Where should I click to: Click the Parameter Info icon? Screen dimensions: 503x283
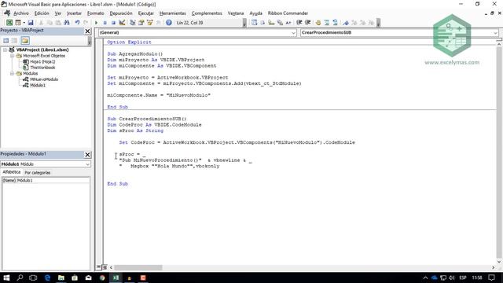coord(280,23)
